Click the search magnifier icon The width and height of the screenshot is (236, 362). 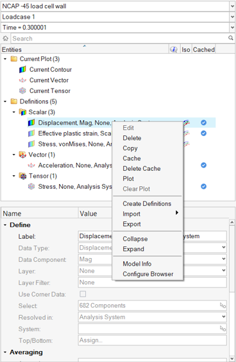[x=230, y=38]
